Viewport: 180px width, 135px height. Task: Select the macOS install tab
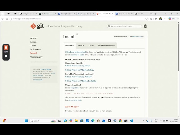coord(81,46)
